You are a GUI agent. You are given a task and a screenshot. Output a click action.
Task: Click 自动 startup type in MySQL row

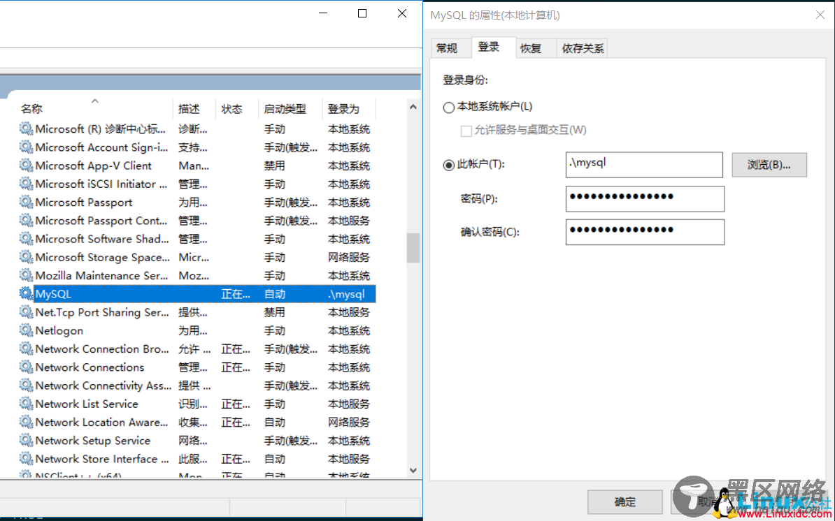(275, 294)
